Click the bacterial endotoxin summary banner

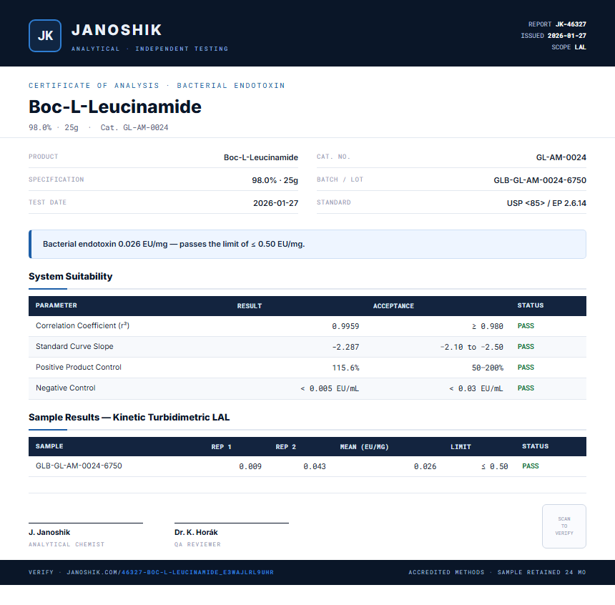pyautogui.click(x=307, y=244)
